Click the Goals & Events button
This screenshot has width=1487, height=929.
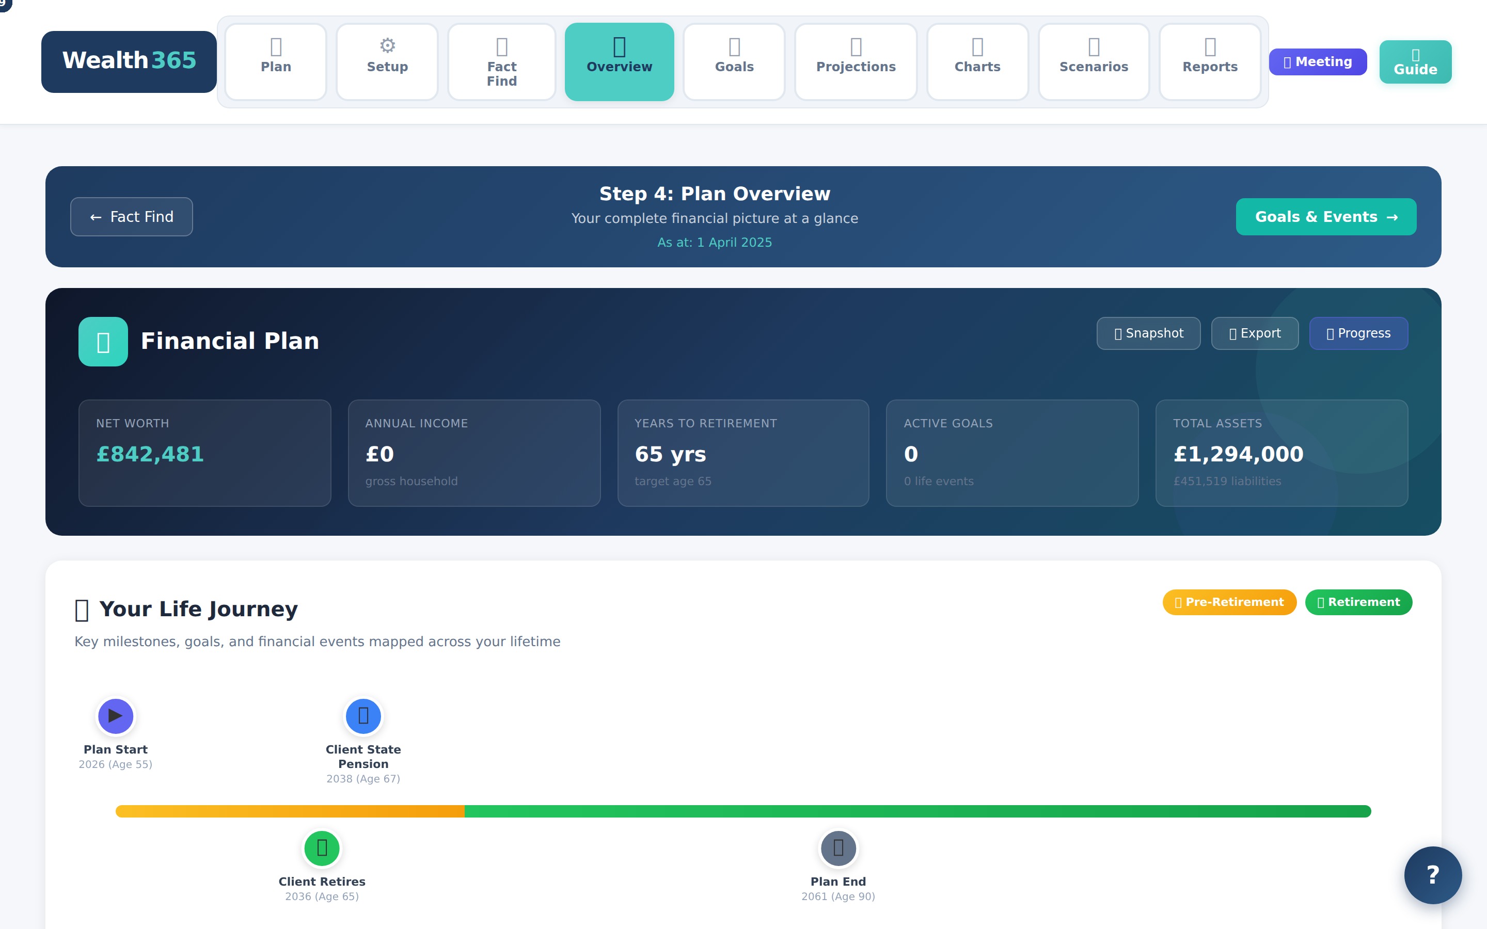point(1326,216)
